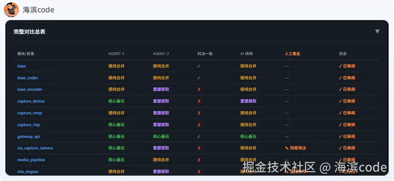Open the base module link
Viewport: 394px width, 181px height.
[x=21, y=66]
